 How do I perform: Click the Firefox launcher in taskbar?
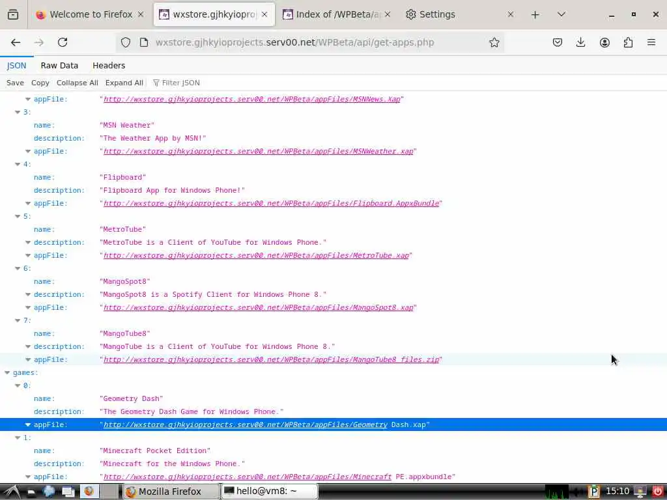[x=89, y=492]
